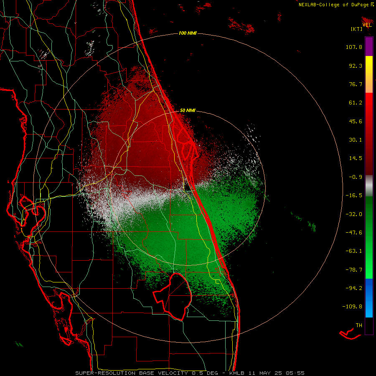The image size is (376, 376).
Task: Click the blue segment of the color bar
Action: (x=369, y=298)
